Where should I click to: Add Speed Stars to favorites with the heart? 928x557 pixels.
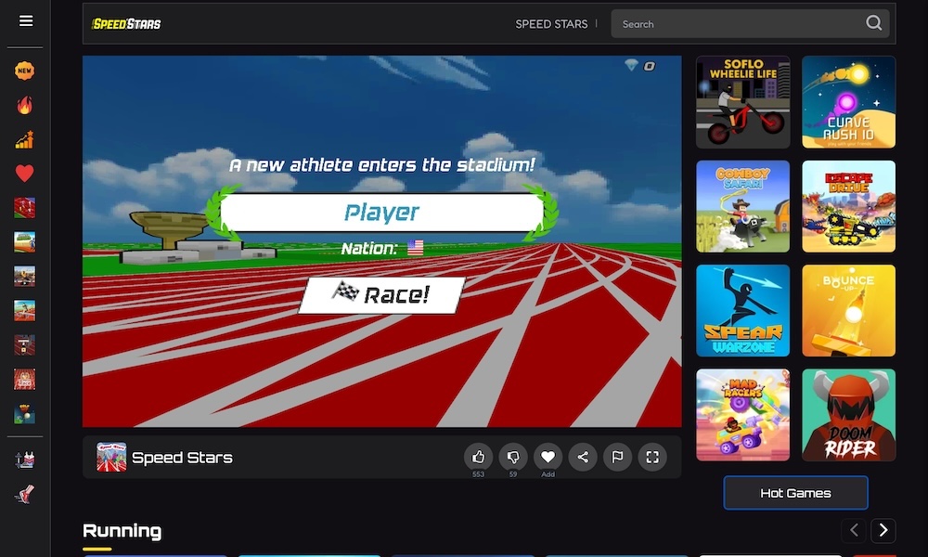[548, 455]
